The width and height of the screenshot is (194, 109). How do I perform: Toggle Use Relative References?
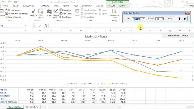click(x=17, y=13)
